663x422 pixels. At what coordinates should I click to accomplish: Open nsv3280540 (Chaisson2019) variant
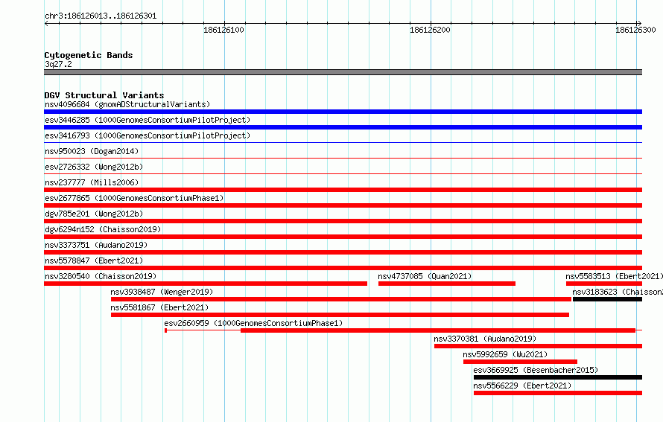[x=101, y=276]
